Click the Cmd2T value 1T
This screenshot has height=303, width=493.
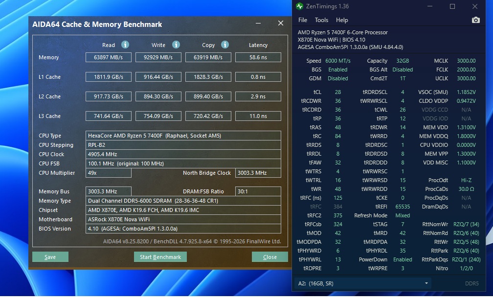pyautogui.click(x=403, y=78)
